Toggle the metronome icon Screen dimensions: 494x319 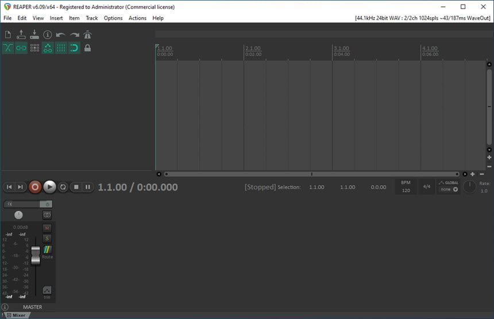pyautogui.click(x=87, y=34)
